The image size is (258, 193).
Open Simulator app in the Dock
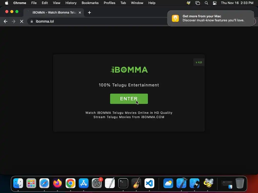coord(195,183)
